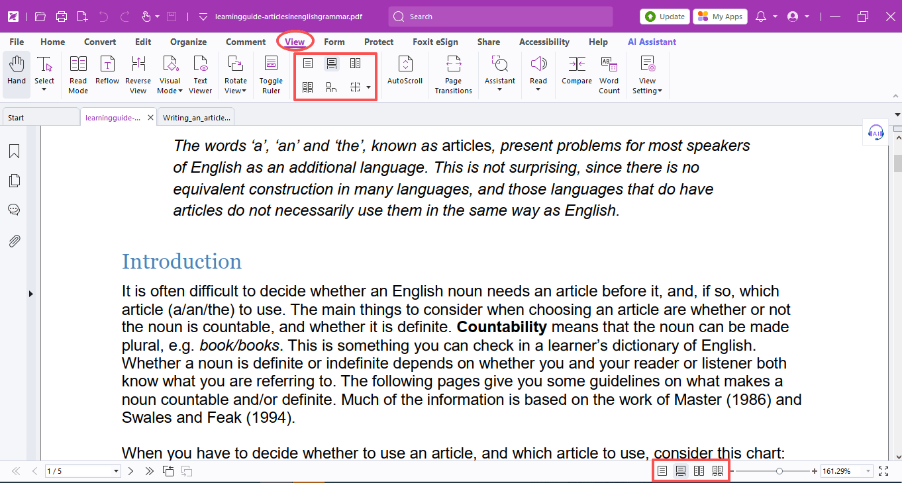
Task: Toggle Ruler on or off
Action: coord(271,74)
